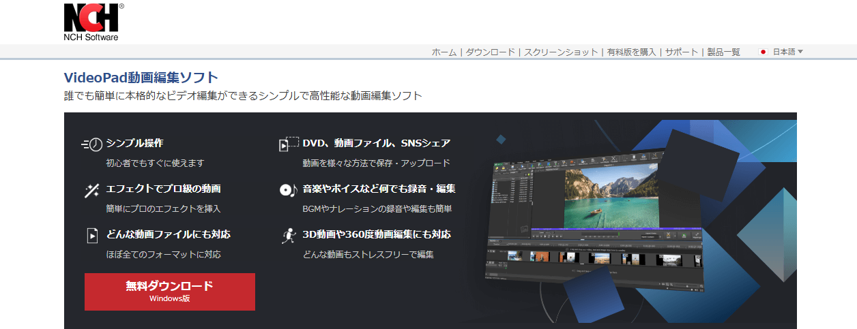Open the 製品一覧 navigation link
The width and height of the screenshot is (857, 329).
[723, 52]
